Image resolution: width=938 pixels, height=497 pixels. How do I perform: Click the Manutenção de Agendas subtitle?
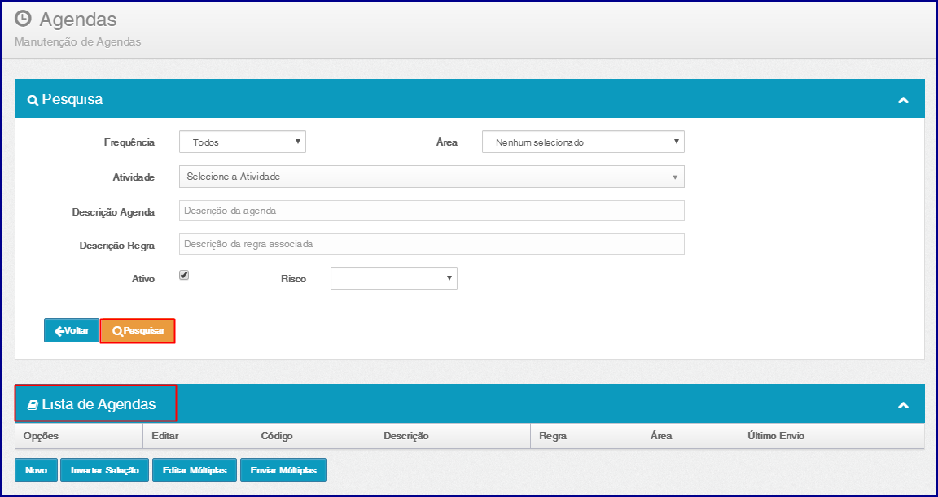[78, 42]
